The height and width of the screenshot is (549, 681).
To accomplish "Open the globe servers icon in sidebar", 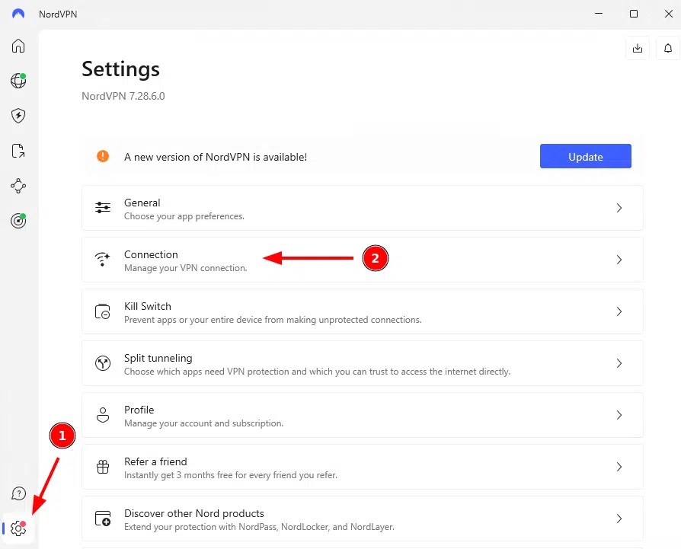I will click(18, 81).
